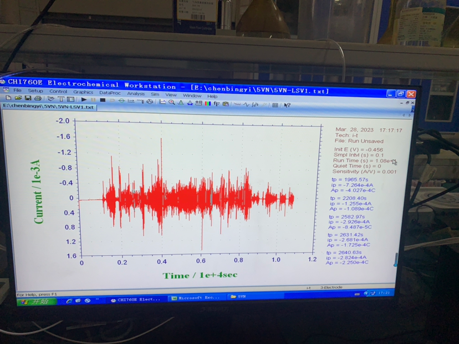459x344 pixels.
Task: Stop the run with the black square
Action: pos(103,100)
